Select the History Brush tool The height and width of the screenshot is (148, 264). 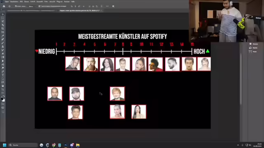click(x=3, y=50)
